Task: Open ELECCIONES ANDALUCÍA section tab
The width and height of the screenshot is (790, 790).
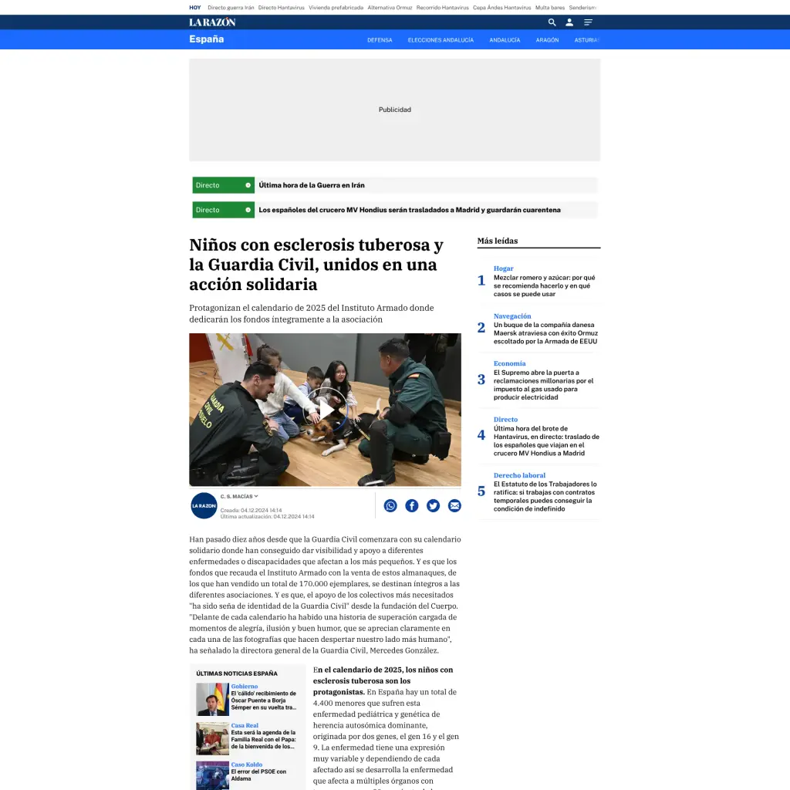Action: point(441,40)
